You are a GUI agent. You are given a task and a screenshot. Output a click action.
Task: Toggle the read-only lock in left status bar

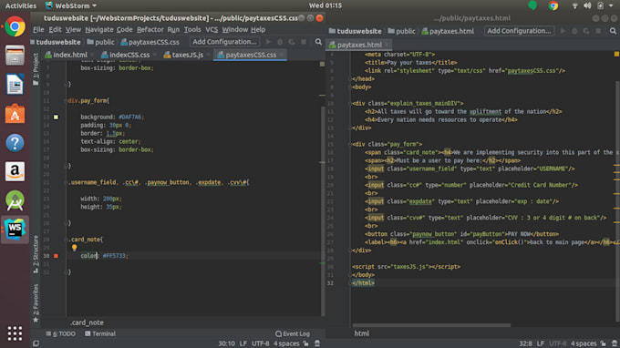pos(306,343)
